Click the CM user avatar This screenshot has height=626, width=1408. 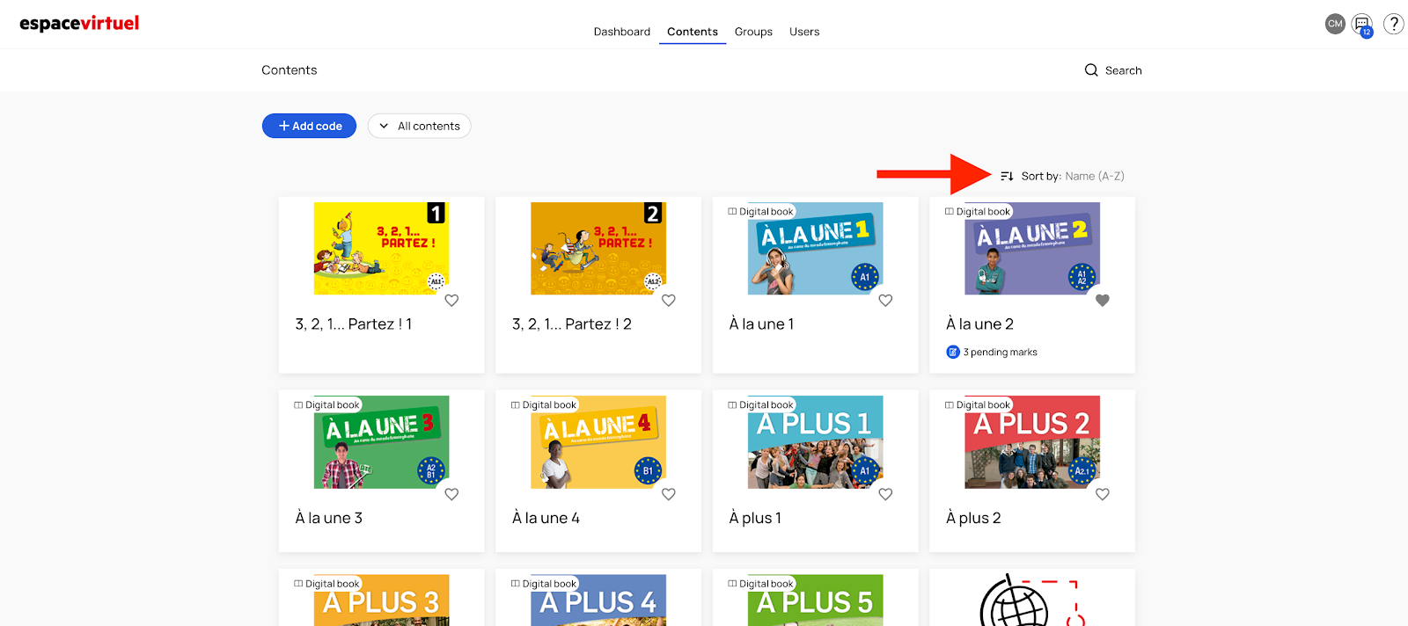(x=1335, y=24)
